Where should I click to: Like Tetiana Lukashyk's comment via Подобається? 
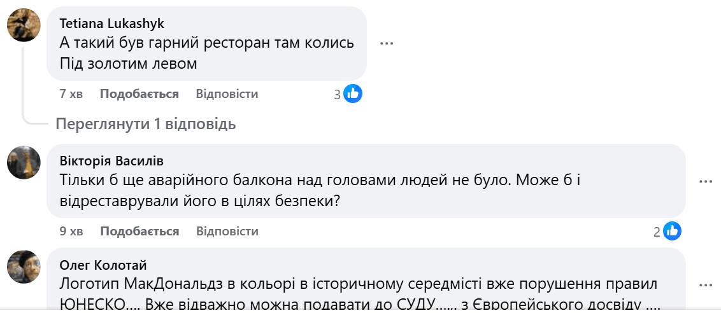click(x=139, y=94)
